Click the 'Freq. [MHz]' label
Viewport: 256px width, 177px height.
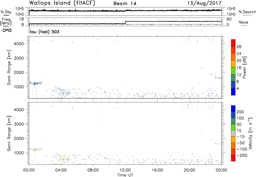[x=6, y=21]
